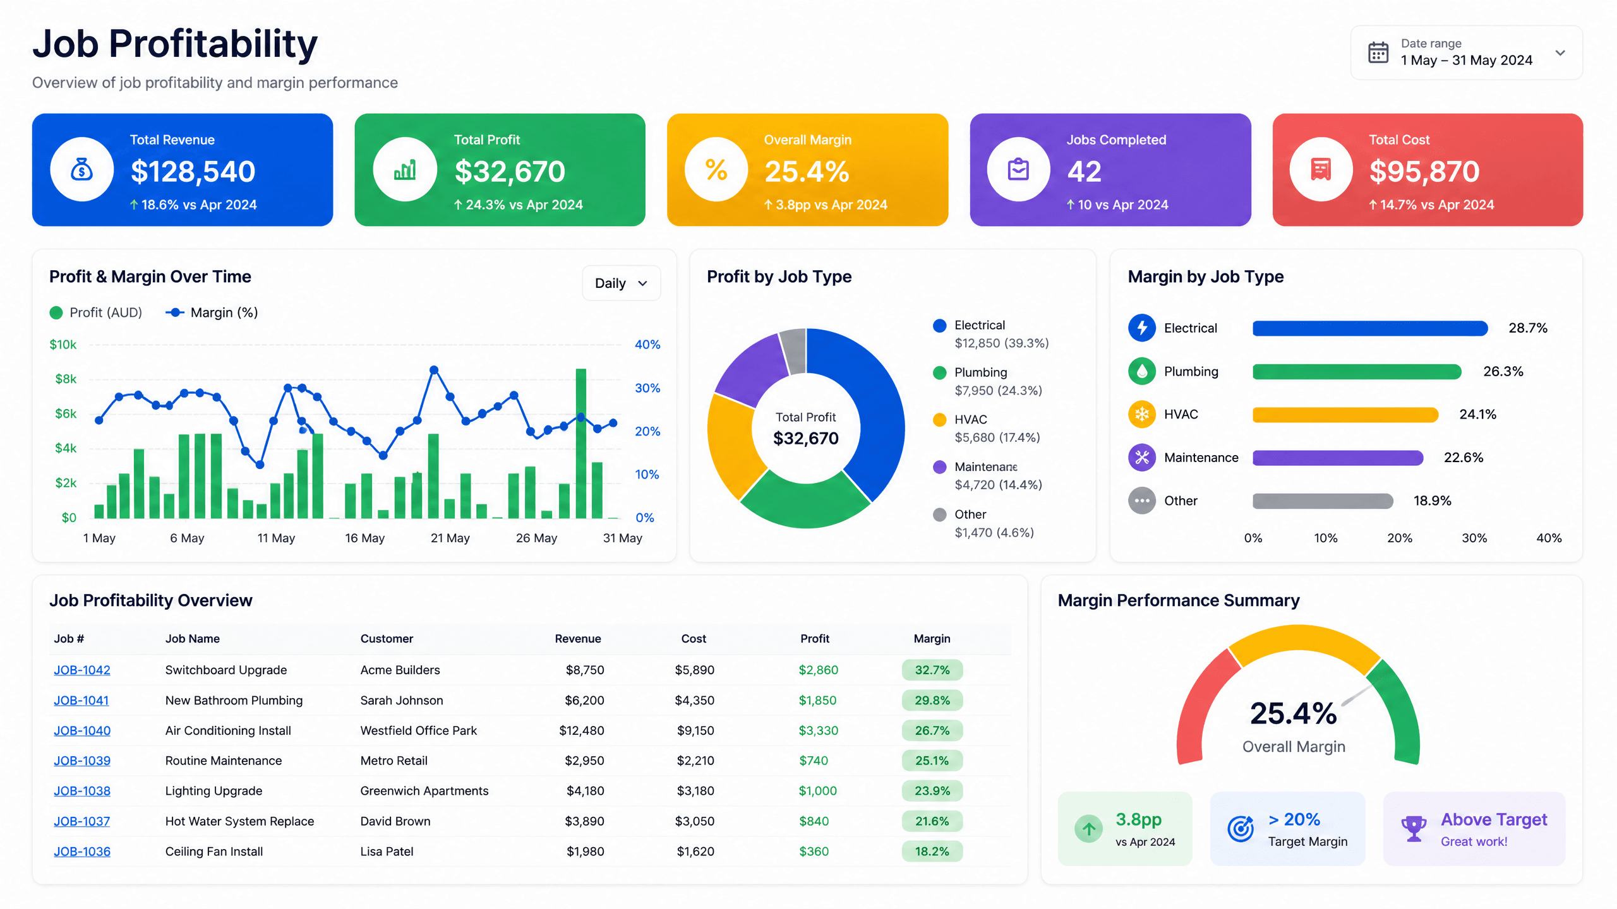Click the yellow HVAC donut segment
Screen dimensions: 1617x909
pyautogui.click(x=733, y=445)
